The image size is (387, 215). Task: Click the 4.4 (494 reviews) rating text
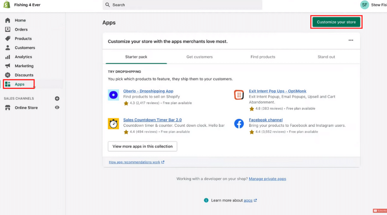click(x=144, y=131)
